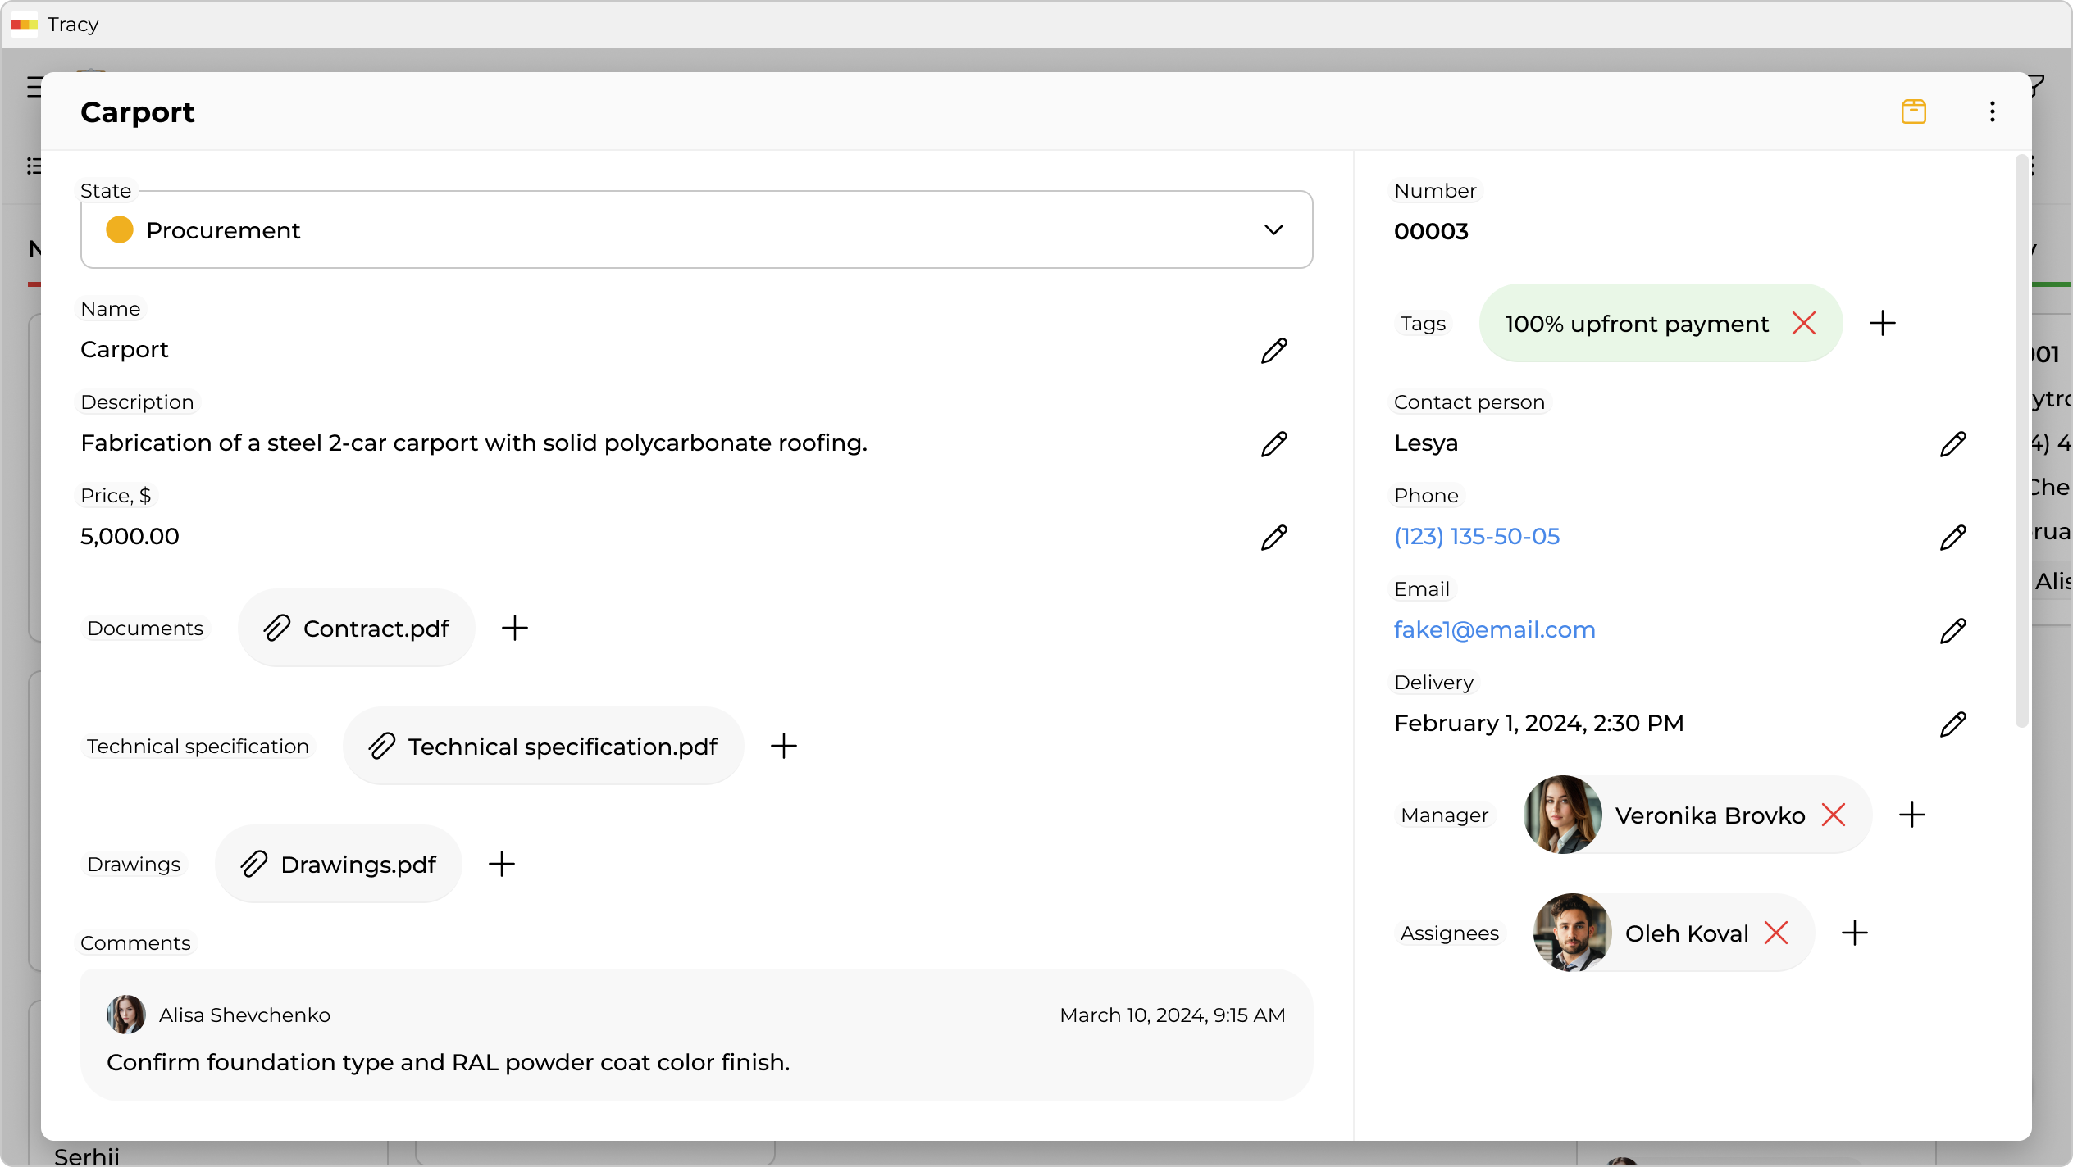2073x1167 pixels.
Task: Add a new tag with plus icon
Action: [1882, 324]
